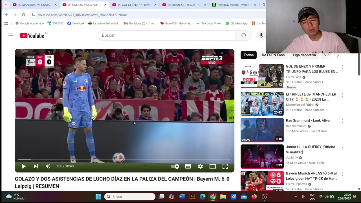The height and width of the screenshot is (203, 361).
Task: Open EI TRIPLETE del MANCHESTER CITY thumbnail
Action: [x=262, y=104]
